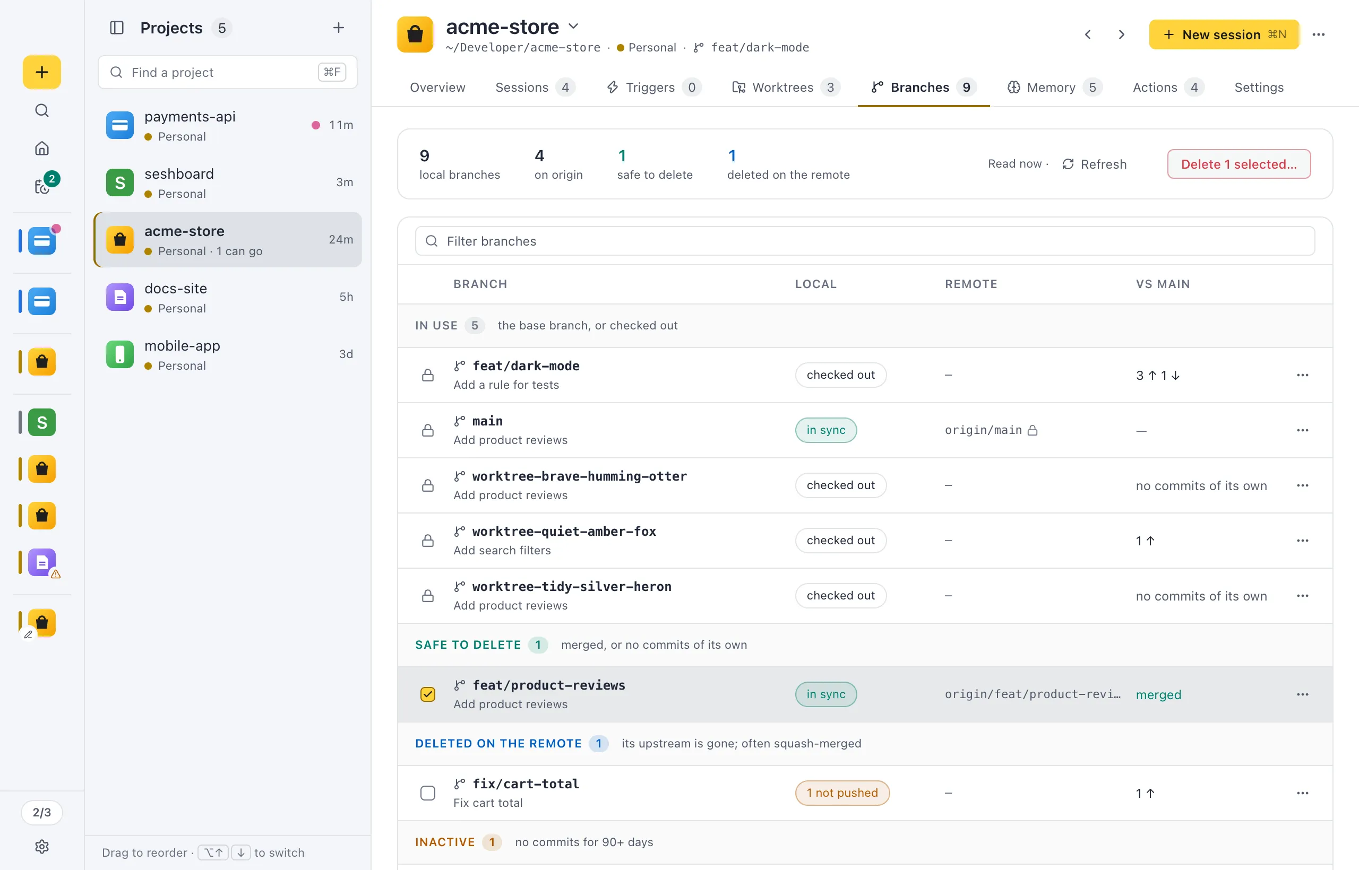Switch to the Sessions tab
The image size is (1359, 870).
click(x=535, y=88)
